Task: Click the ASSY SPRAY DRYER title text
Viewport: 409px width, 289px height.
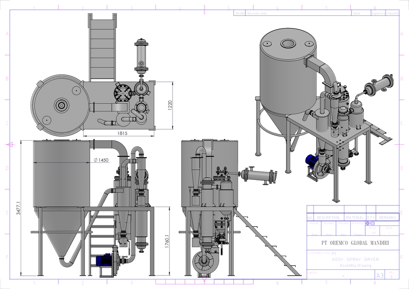Action: click(356, 259)
